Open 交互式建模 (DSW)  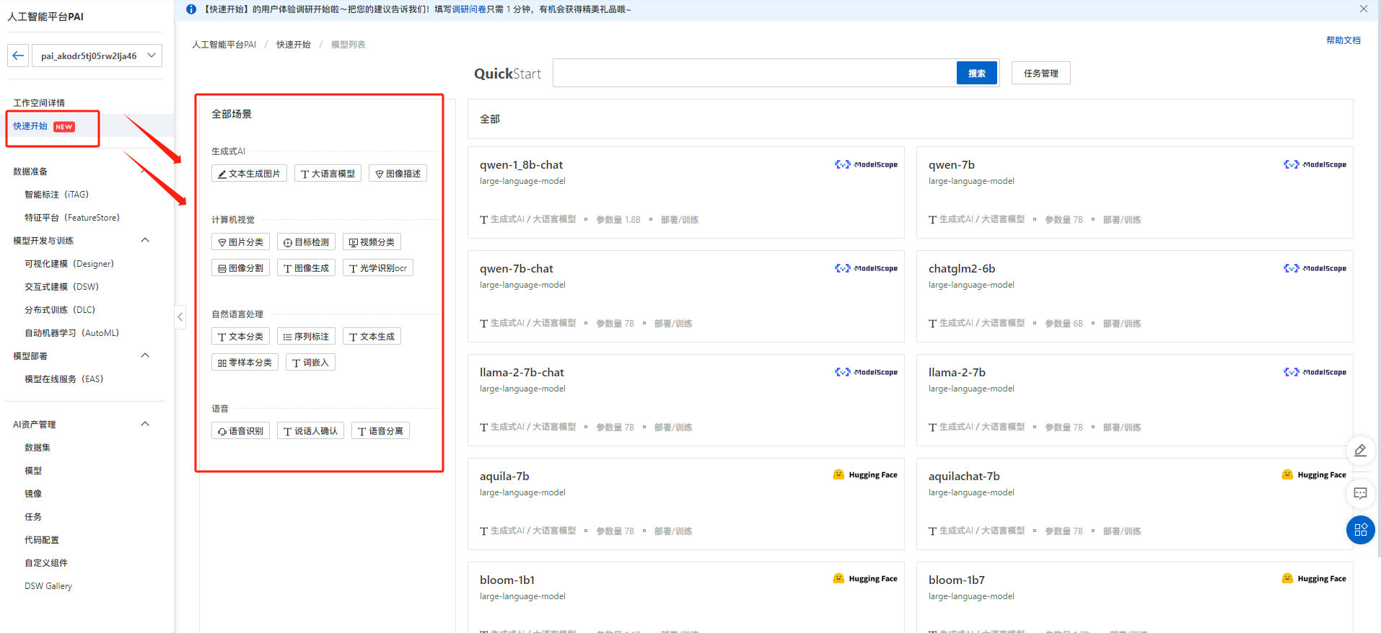pyautogui.click(x=61, y=287)
